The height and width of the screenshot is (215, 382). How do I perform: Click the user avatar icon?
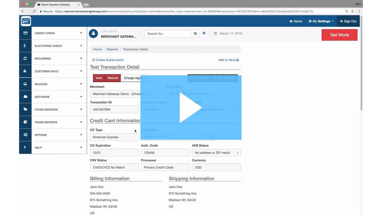click(x=93, y=33)
